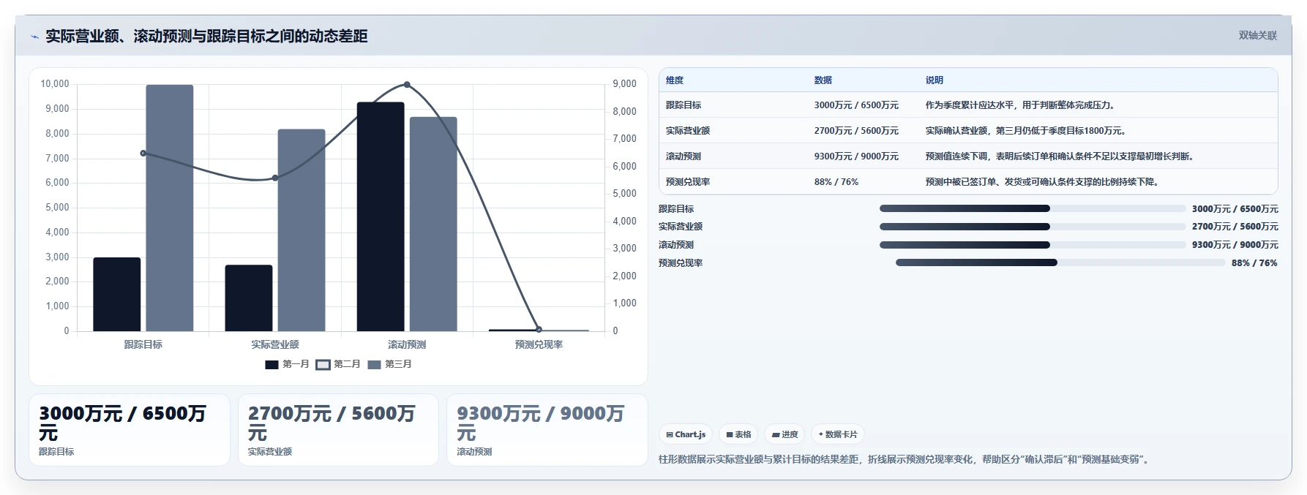Click the table cell '2700万元 / 5600万元'

pyautogui.click(x=856, y=131)
